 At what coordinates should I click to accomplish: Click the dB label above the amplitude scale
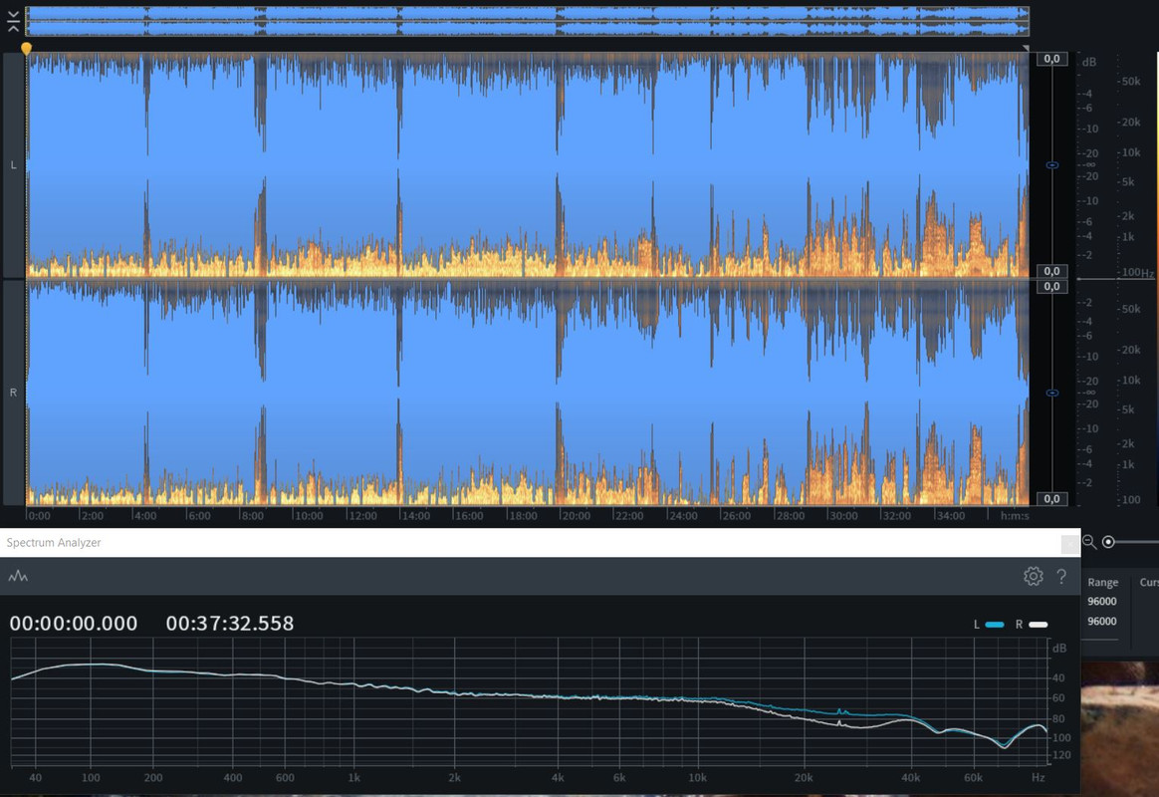tap(1088, 62)
